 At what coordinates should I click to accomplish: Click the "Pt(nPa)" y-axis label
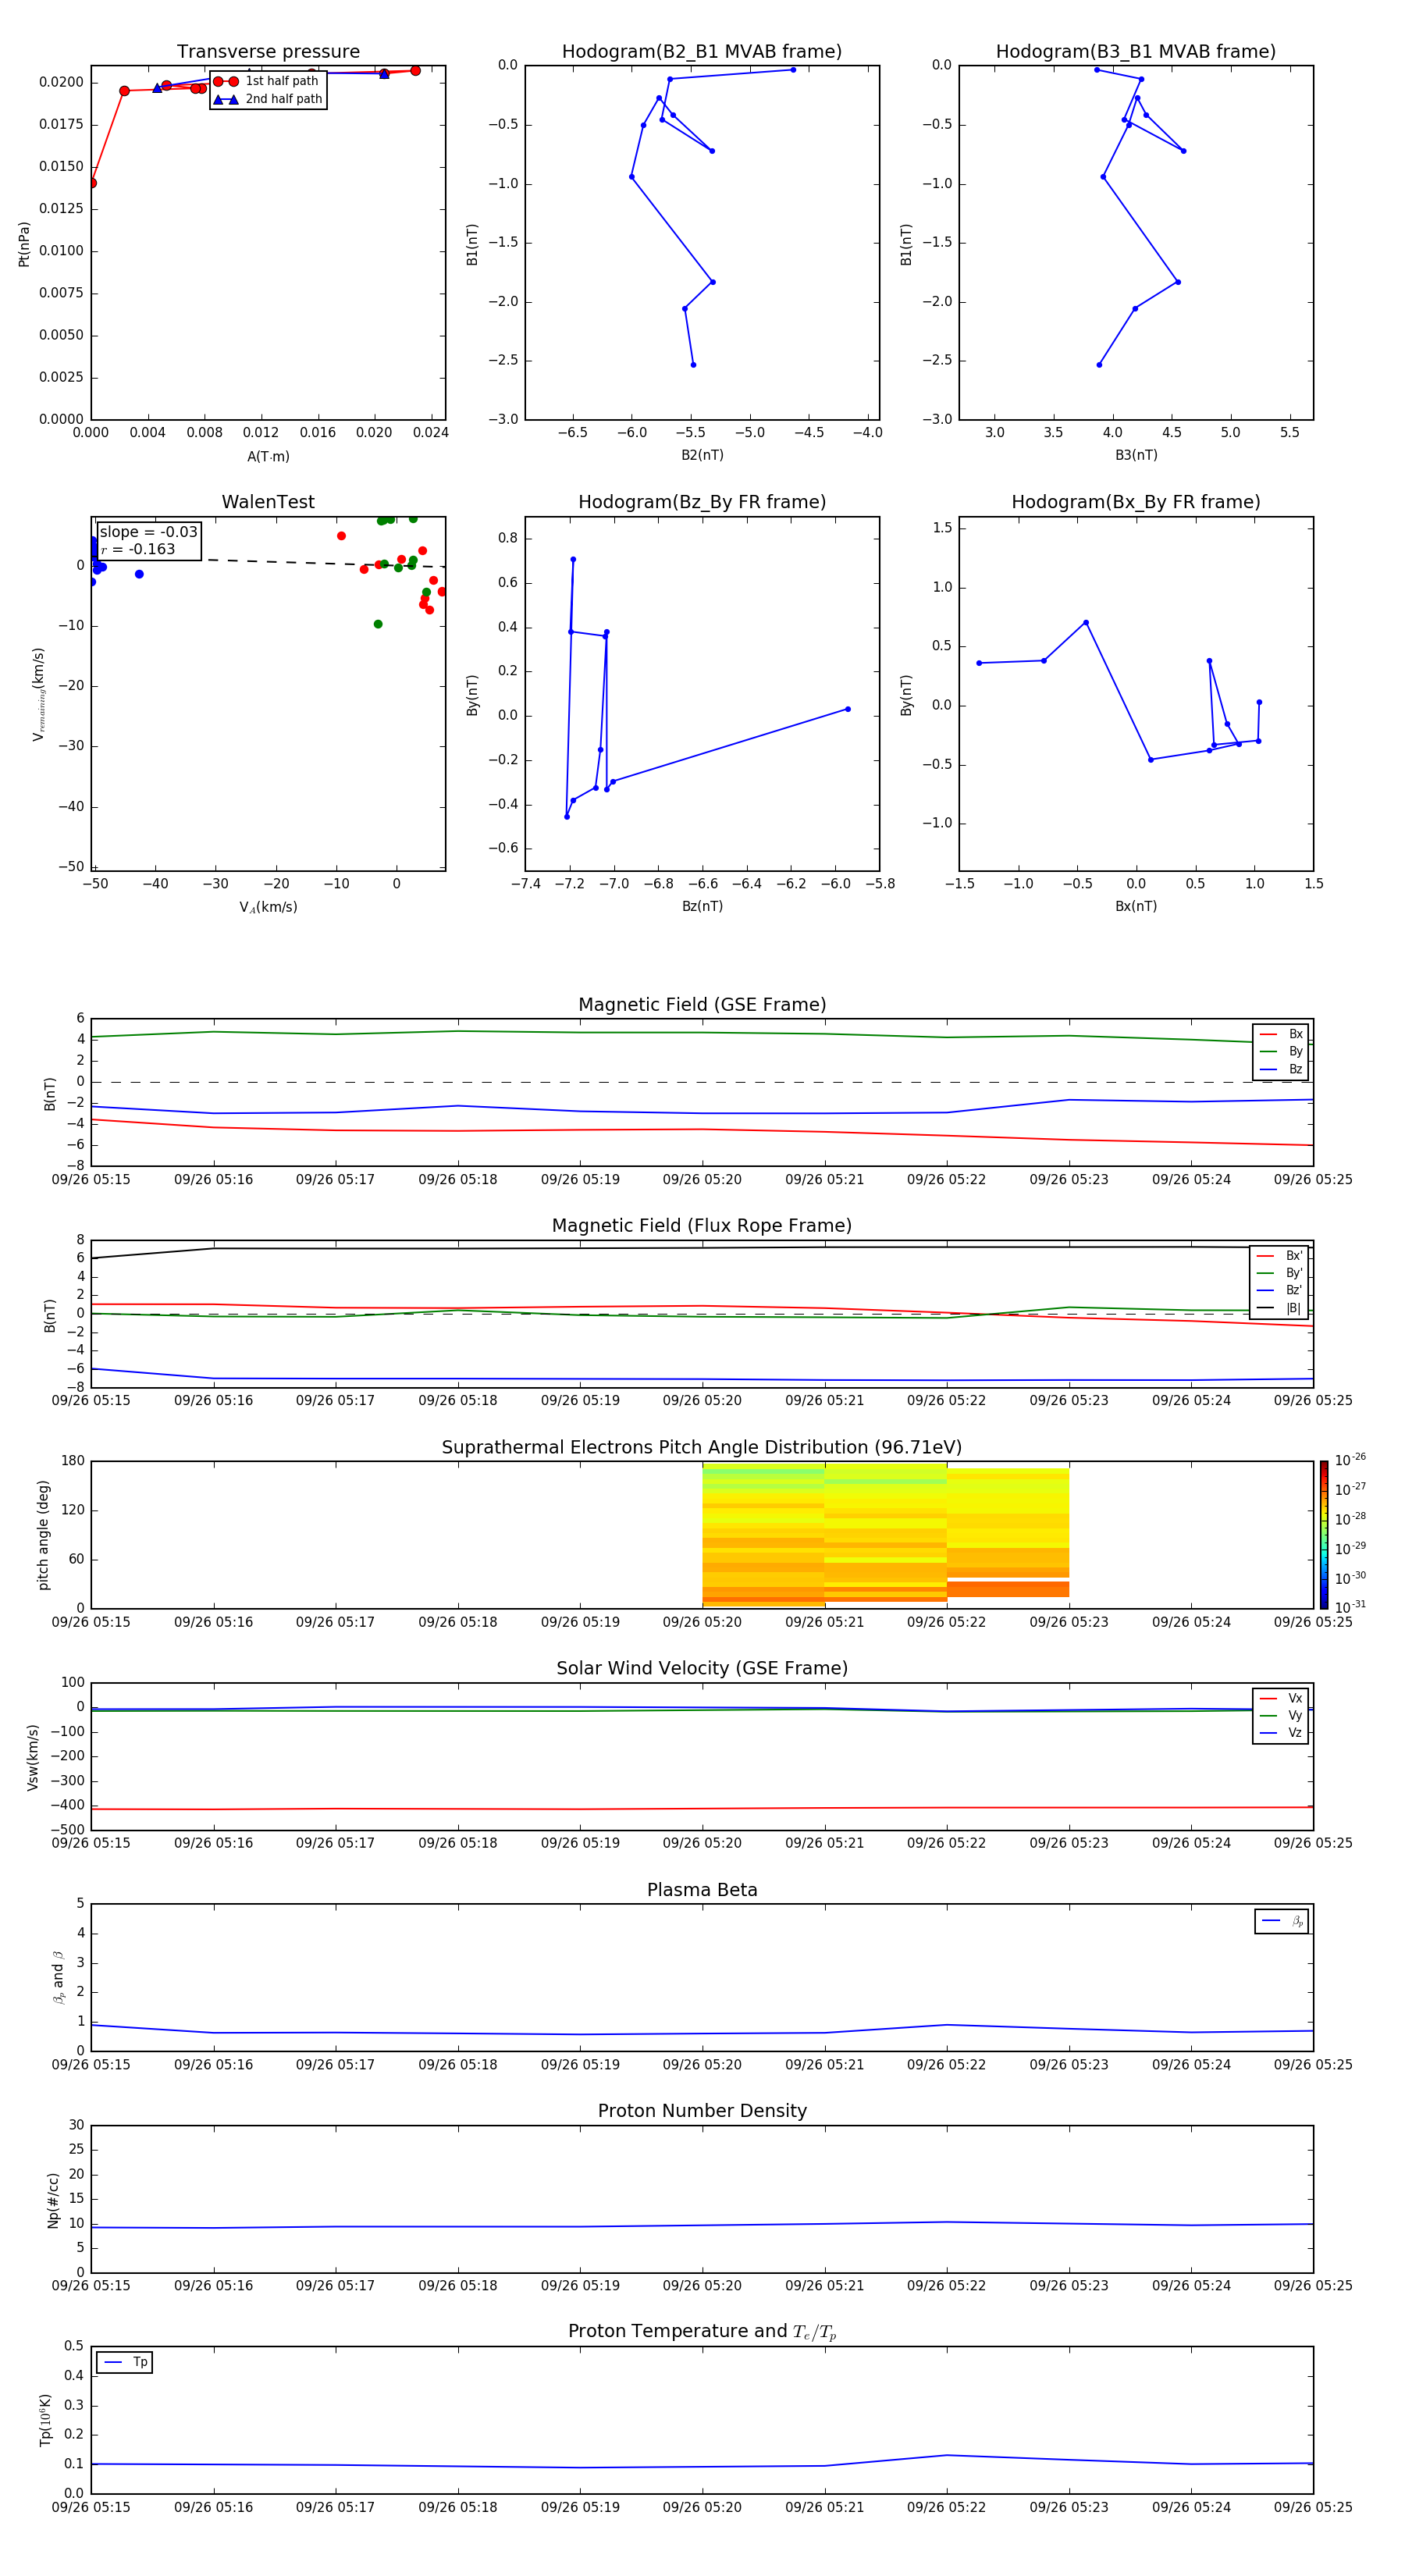[24, 244]
